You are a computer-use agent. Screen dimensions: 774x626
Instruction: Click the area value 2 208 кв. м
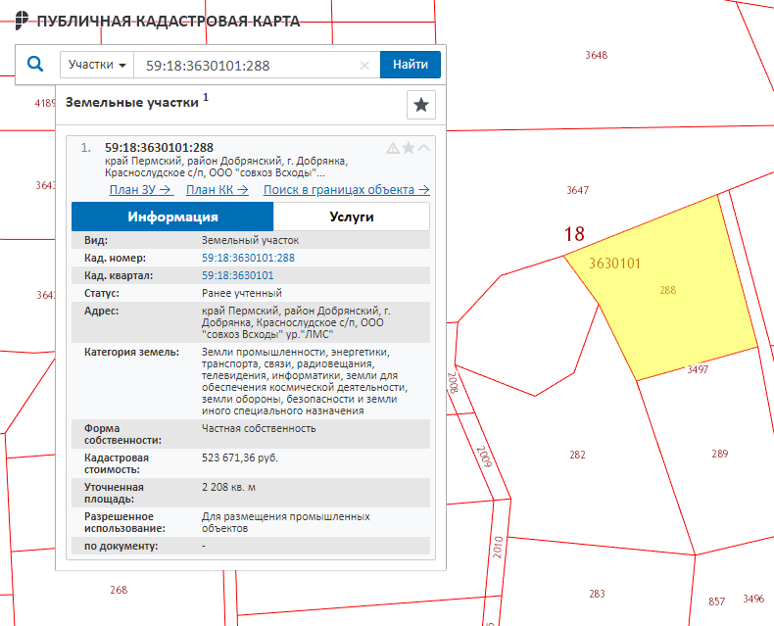tap(228, 487)
